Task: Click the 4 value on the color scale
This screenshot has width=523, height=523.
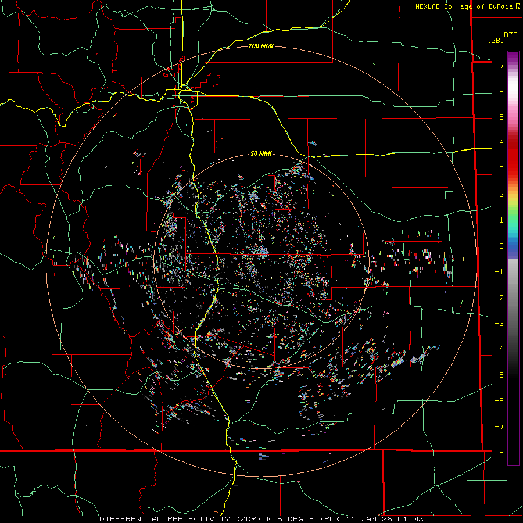Action: (x=501, y=143)
